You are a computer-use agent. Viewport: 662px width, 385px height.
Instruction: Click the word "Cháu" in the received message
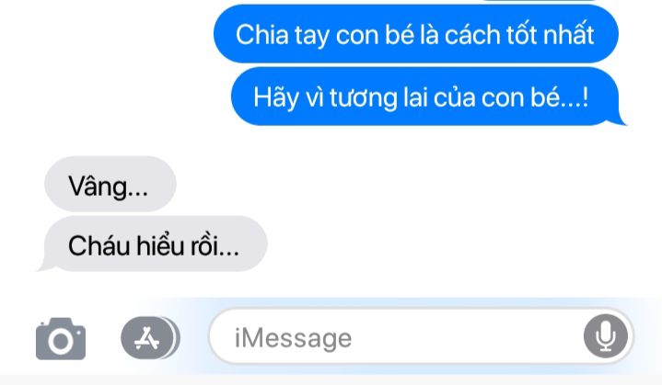pyautogui.click(x=99, y=245)
